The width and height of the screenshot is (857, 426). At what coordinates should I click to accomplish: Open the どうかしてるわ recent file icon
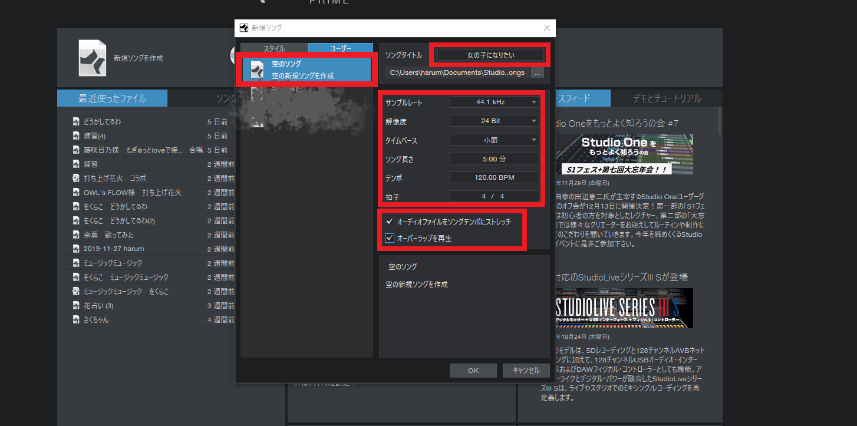[x=75, y=121]
